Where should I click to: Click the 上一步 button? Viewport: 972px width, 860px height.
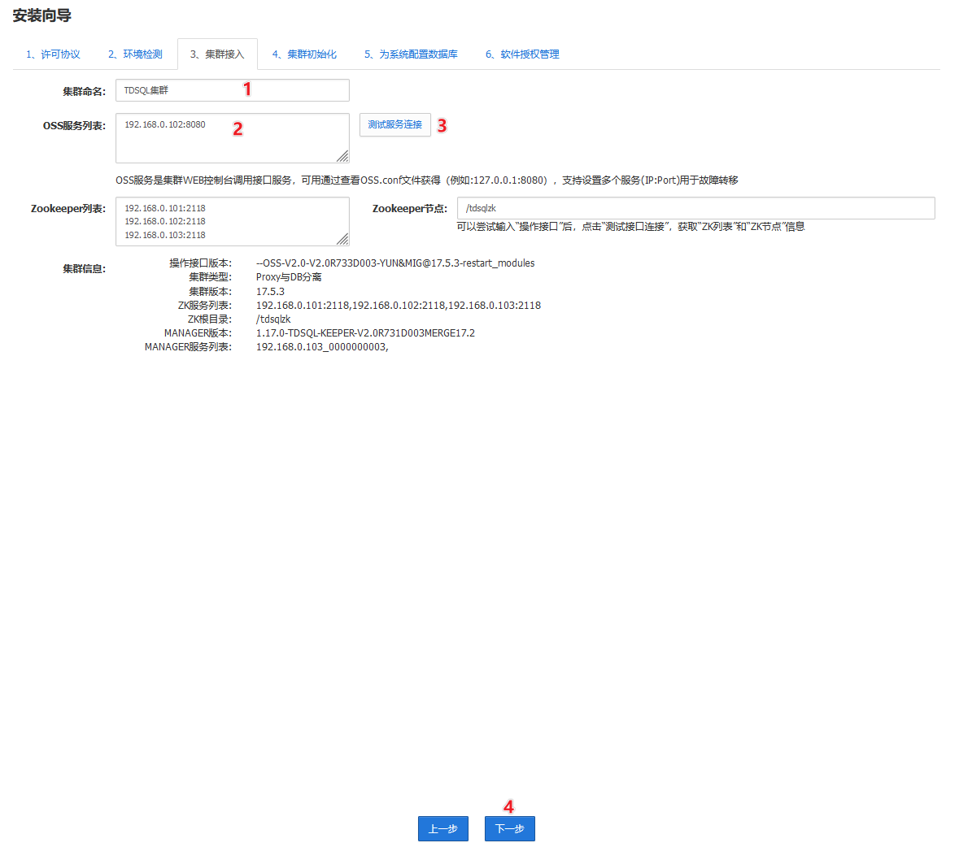point(443,828)
